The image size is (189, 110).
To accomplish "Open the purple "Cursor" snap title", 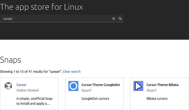I will [x=21, y=85].
